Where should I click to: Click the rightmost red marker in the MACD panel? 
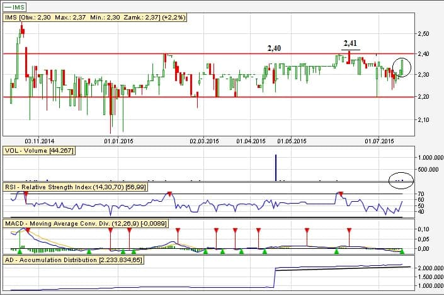[x=348, y=231]
